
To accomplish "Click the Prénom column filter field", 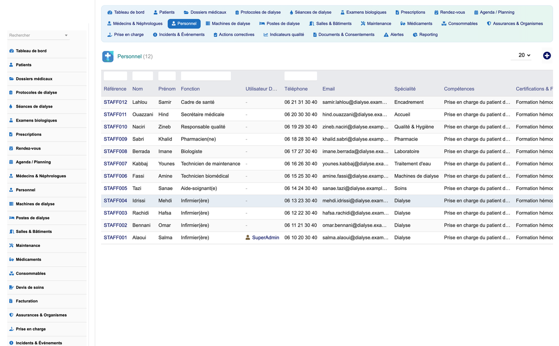I will coord(167,76).
